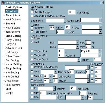
Task: Click the Far Range value field
Action: [x=72, y=12]
